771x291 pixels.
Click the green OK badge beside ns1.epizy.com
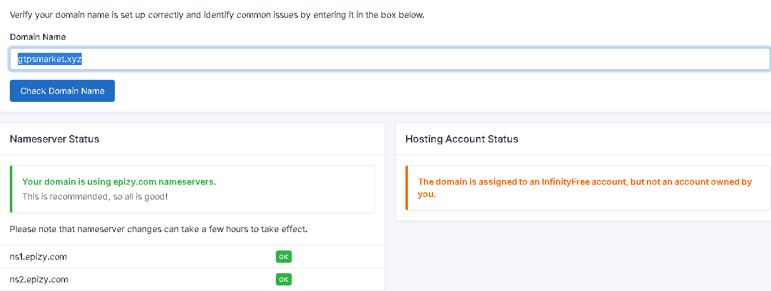click(283, 257)
